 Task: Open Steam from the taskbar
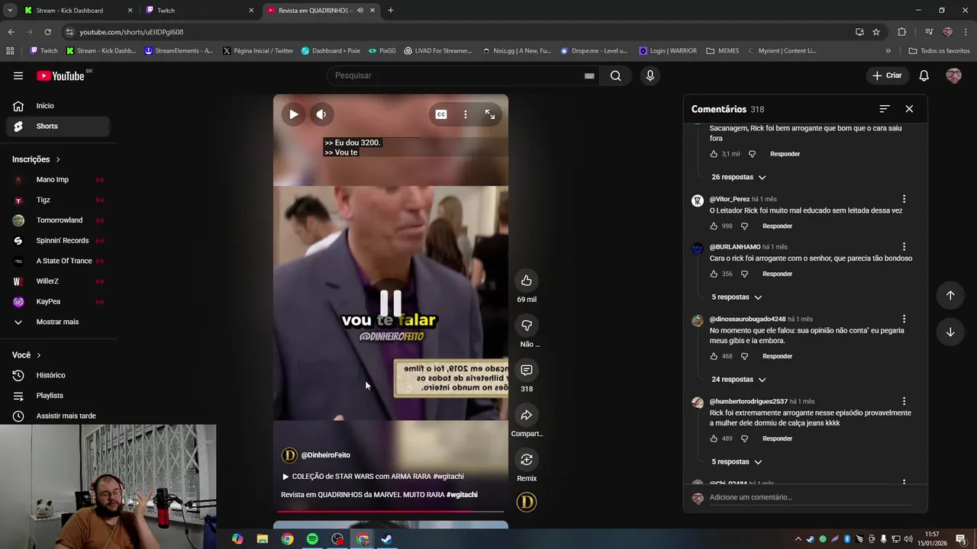[x=387, y=539]
